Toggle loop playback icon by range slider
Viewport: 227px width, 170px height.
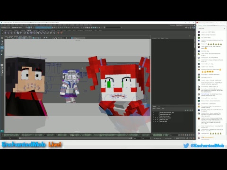pyautogui.click(x=187, y=138)
